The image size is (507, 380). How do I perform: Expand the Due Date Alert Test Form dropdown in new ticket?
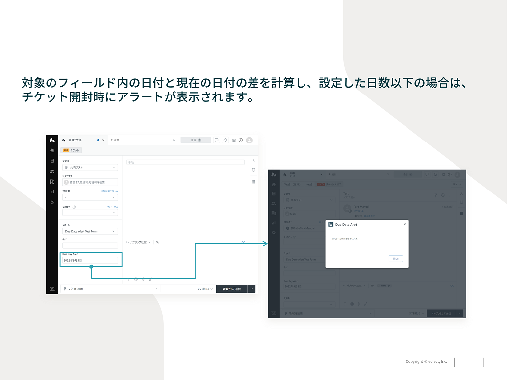point(90,231)
